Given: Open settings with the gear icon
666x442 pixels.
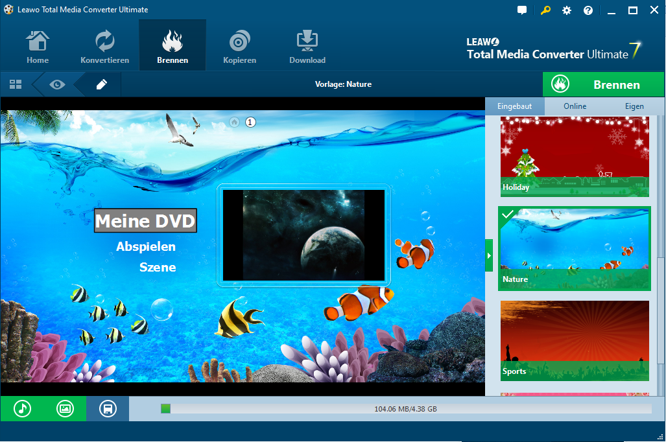Looking at the screenshot, I should 567,10.
